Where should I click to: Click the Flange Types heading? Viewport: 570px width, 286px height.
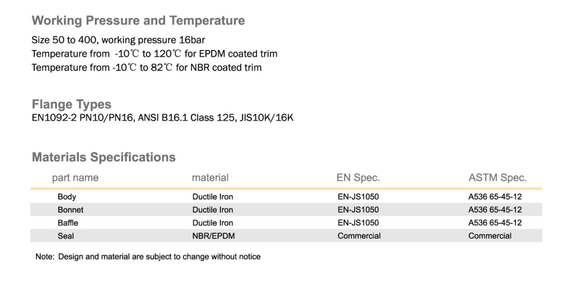71,105
